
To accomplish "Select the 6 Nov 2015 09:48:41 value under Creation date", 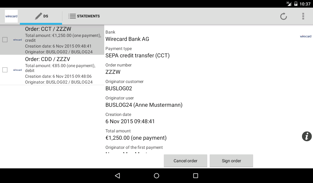I will [x=130, y=121].
